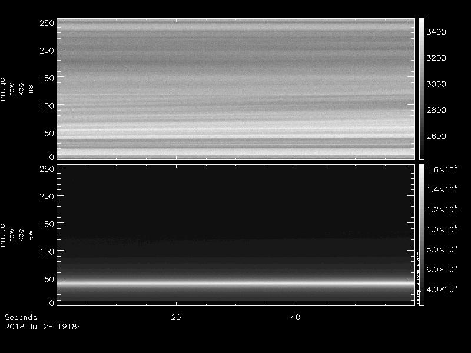Click the "2018 Jul 28 1918:" date label

[x=42, y=327]
